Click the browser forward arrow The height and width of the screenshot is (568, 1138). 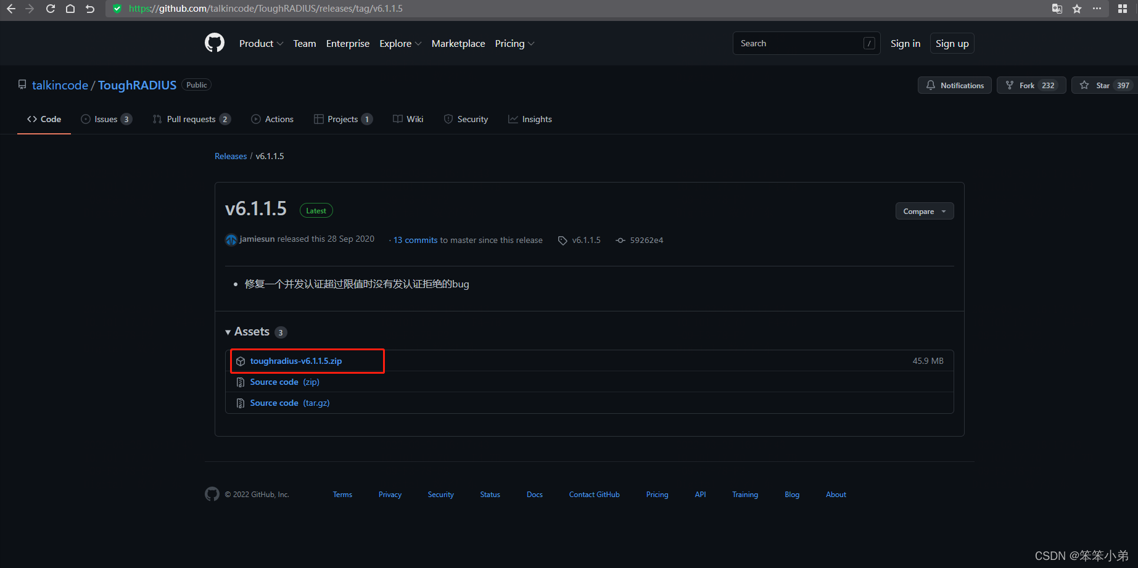point(30,9)
